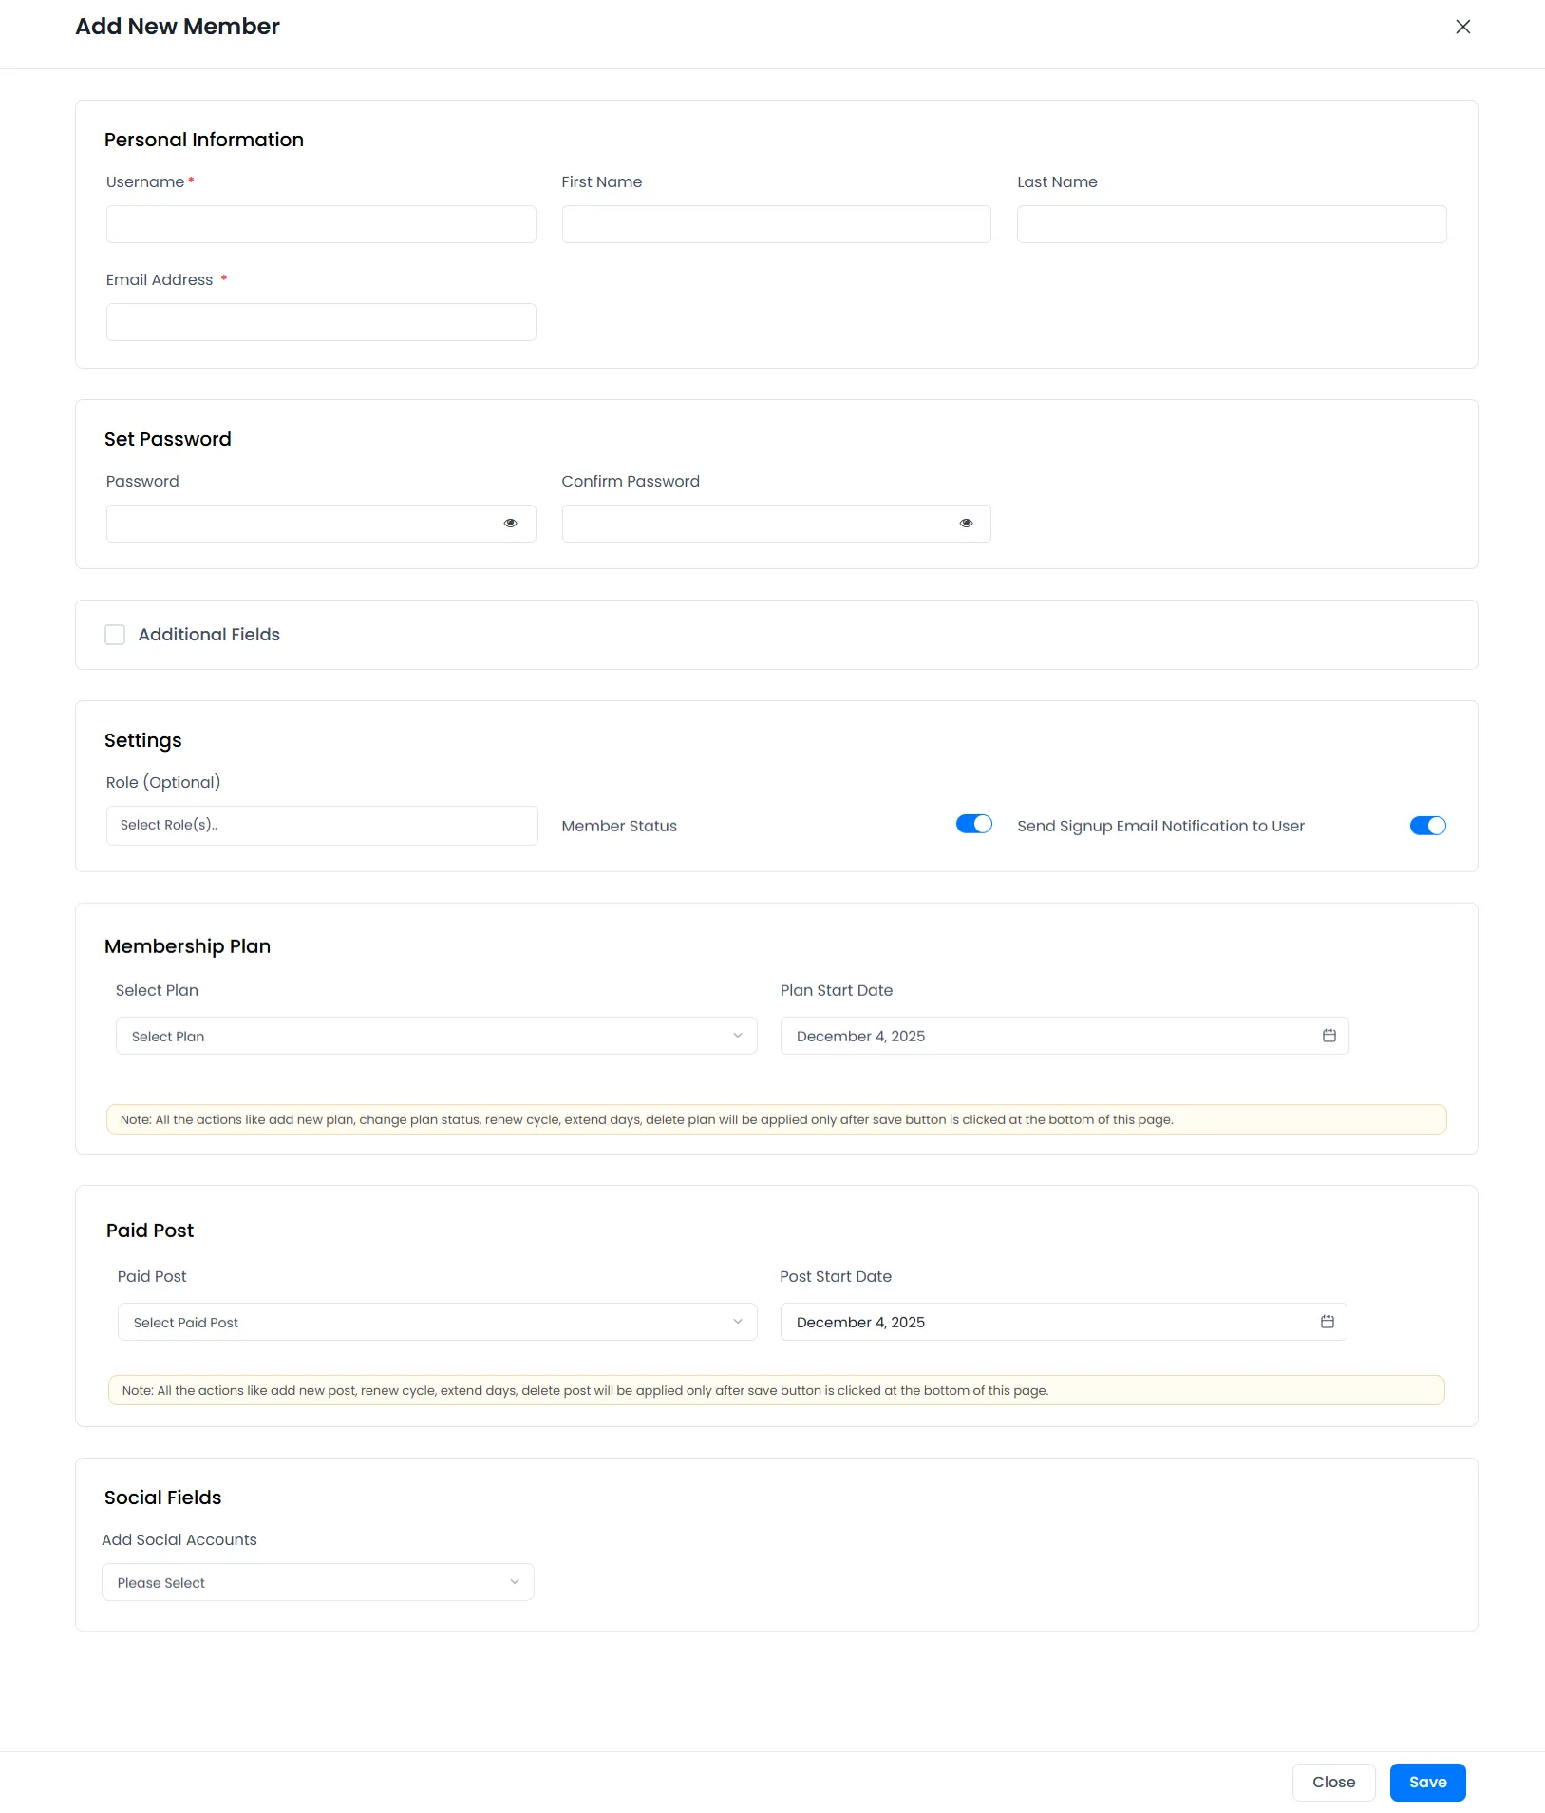The image size is (1545, 1813).
Task: Disable the Member Status toggle
Action: click(973, 823)
